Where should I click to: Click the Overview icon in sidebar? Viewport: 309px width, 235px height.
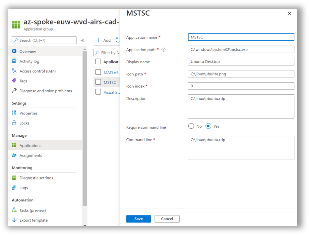14,51
